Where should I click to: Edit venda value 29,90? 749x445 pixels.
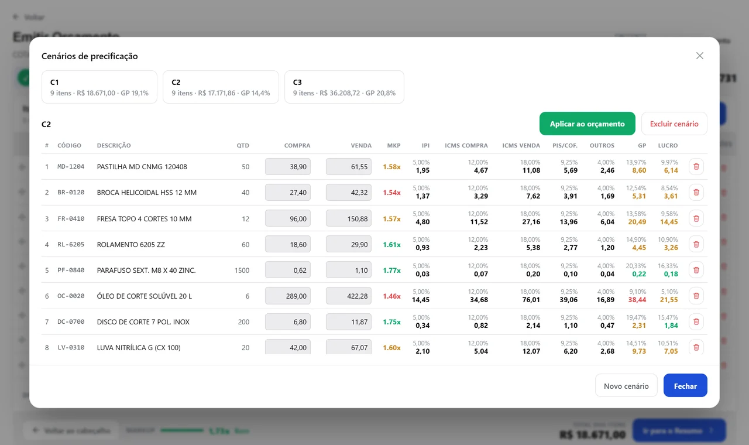point(349,244)
